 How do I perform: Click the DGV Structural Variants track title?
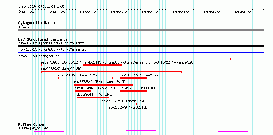43,39
